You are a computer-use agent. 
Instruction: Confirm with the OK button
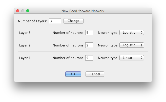(x=73, y=74)
